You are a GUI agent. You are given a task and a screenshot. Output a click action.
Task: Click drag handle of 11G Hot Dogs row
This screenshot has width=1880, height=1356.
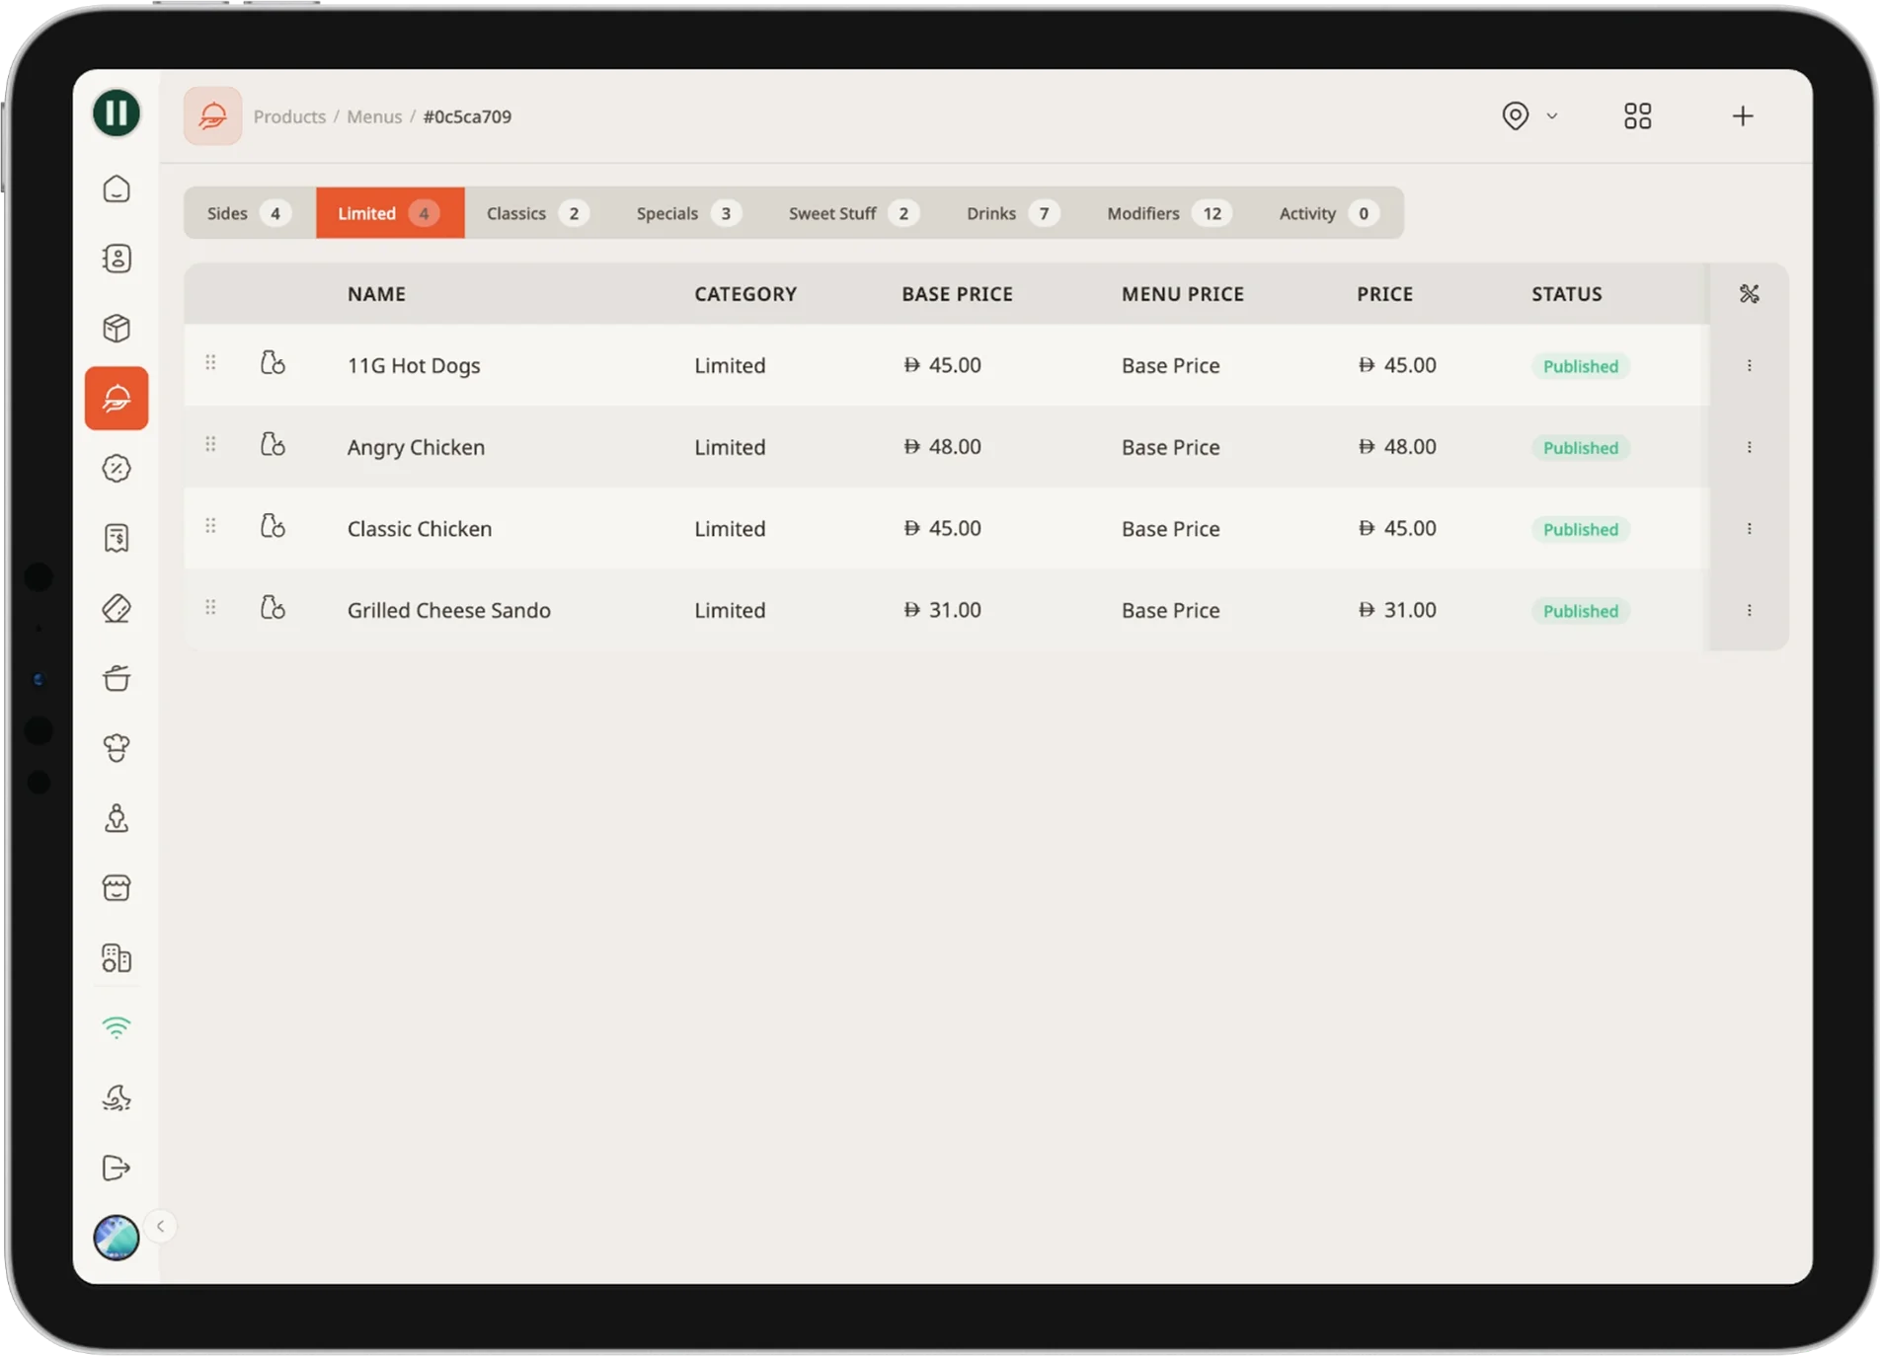coord(210,363)
